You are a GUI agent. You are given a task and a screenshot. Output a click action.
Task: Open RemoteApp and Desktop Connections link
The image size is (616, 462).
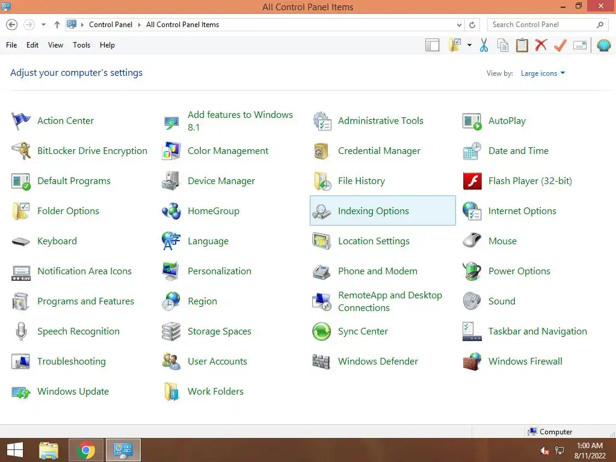coord(390,301)
